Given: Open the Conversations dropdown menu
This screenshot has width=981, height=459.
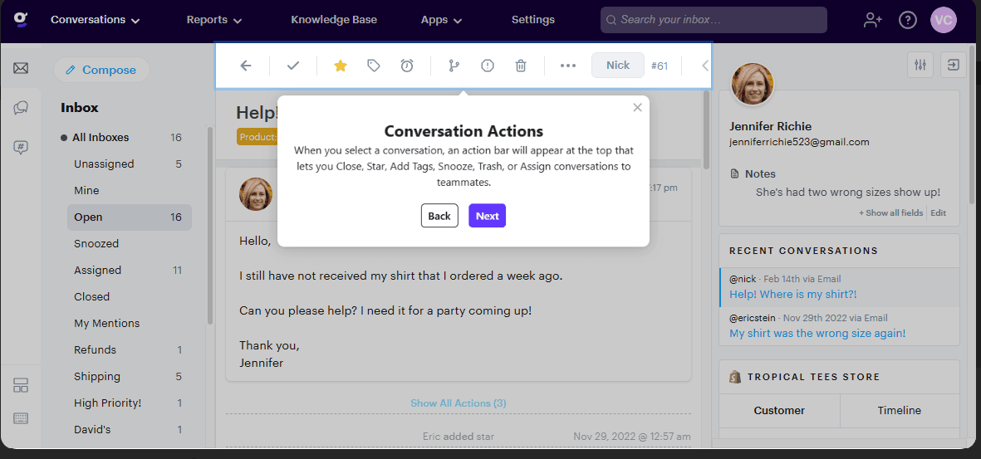Looking at the screenshot, I should [x=95, y=20].
